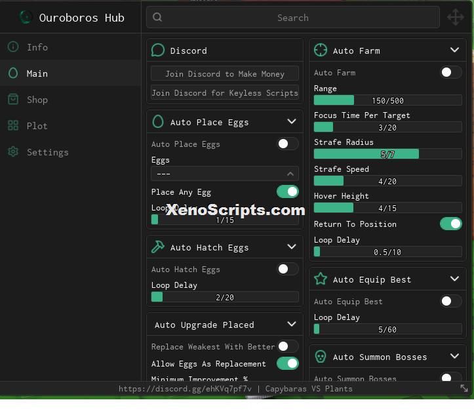474x419 pixels.
Task: Click the gear icon beside Settings
Action: point(13,151)
